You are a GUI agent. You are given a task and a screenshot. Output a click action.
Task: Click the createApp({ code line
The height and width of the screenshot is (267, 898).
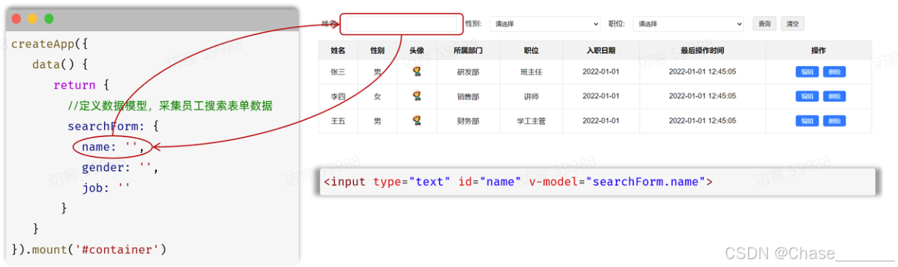49,44
